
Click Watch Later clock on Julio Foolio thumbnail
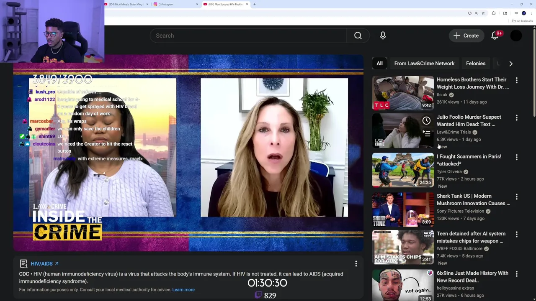pos(426,121)
